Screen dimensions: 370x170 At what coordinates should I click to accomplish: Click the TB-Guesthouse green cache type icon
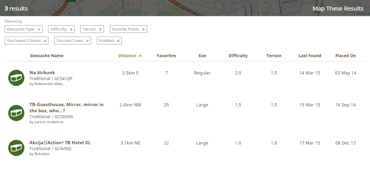16,113
